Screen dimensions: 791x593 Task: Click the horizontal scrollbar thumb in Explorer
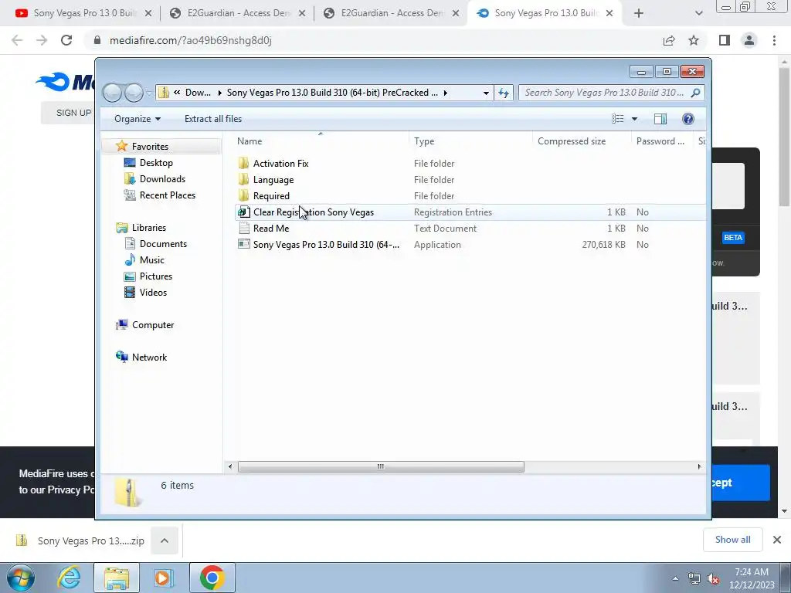[x=381, y=467]
